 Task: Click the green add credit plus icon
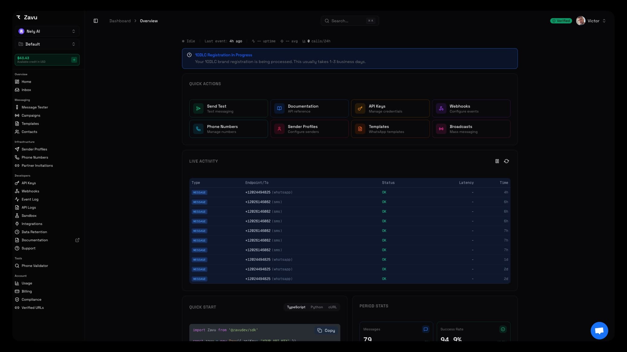74,60
